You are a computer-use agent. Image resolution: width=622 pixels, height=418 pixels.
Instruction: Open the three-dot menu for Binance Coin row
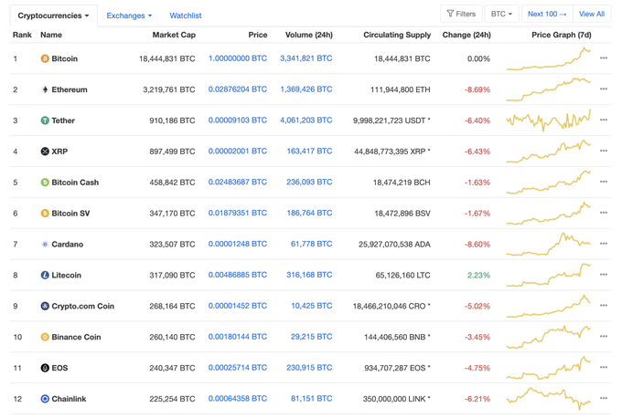click(604, 337)
